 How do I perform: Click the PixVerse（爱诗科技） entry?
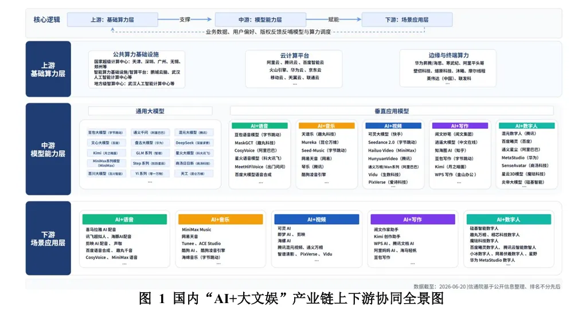coord(388,182)
